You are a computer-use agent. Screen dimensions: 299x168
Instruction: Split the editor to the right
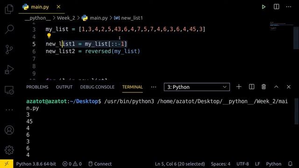276,7
